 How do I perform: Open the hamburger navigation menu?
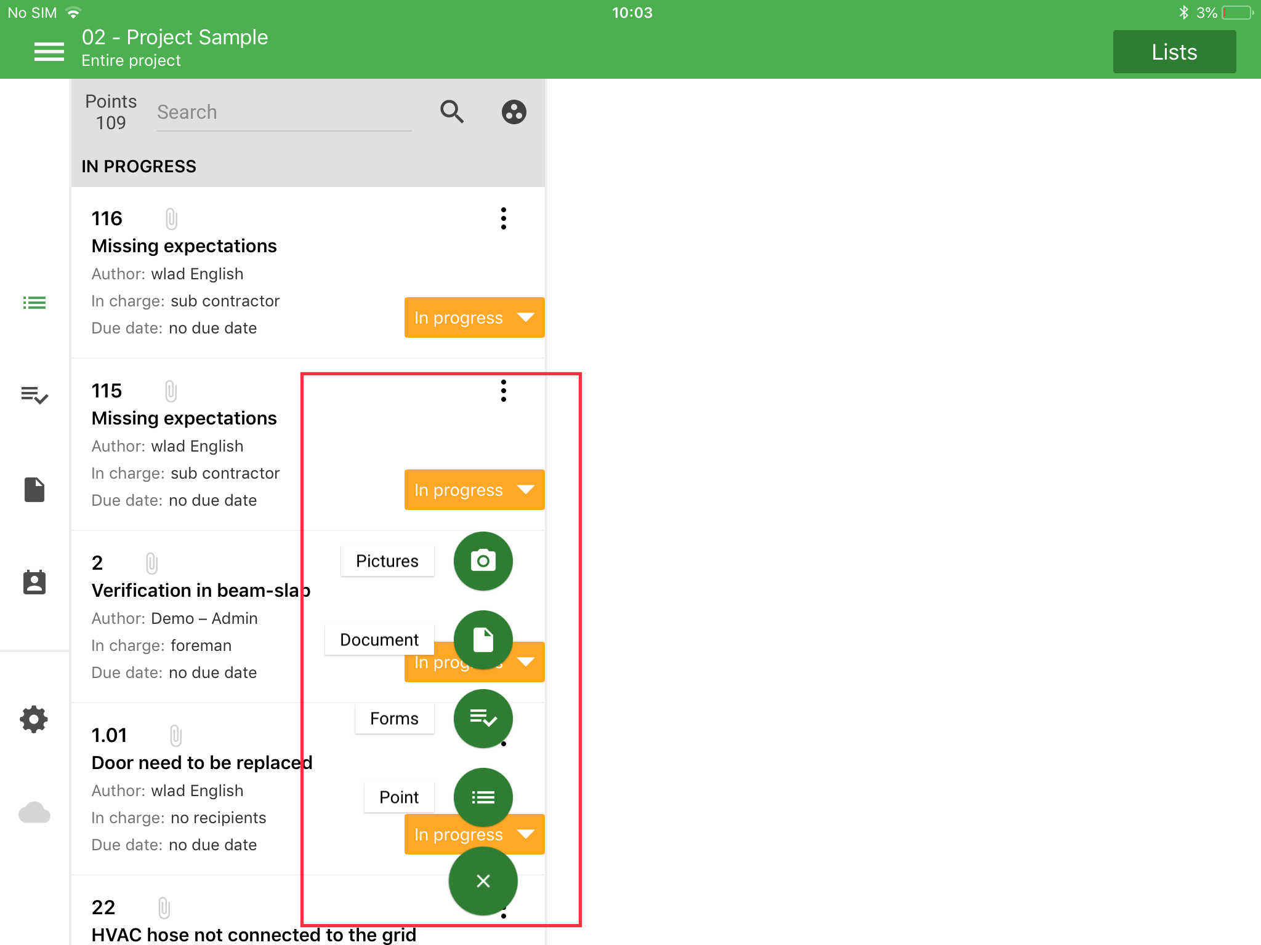click(x=49, y=52)
